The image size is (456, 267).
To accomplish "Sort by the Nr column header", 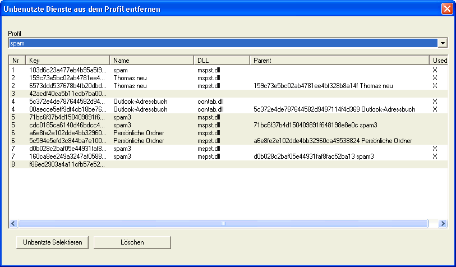I will tap(17, 60).
